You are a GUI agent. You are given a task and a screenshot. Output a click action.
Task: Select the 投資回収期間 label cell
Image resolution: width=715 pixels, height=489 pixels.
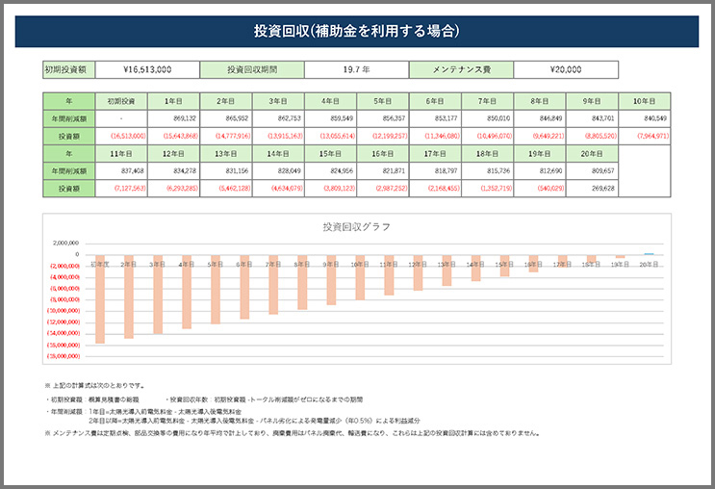coord(251,70)
